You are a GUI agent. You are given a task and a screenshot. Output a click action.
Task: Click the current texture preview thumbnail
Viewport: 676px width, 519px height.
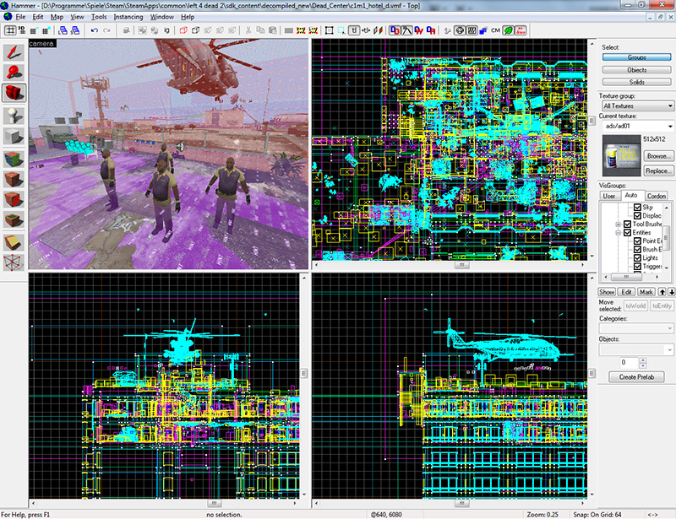tap(621, 155)
